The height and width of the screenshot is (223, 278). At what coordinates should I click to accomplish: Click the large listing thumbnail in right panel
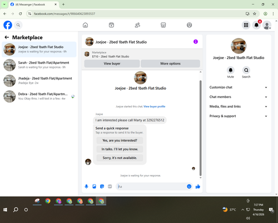coord(239,46)
